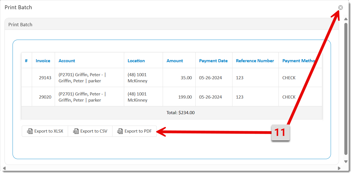
Task: Click the scrollbar down arrow icon
Action: coord(346,161)
